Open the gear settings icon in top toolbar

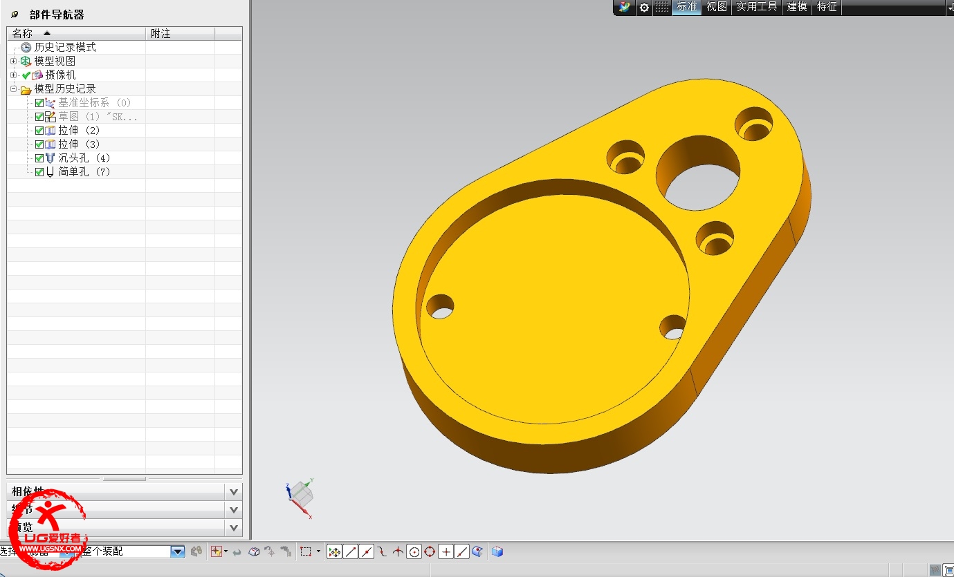[644, 7]
